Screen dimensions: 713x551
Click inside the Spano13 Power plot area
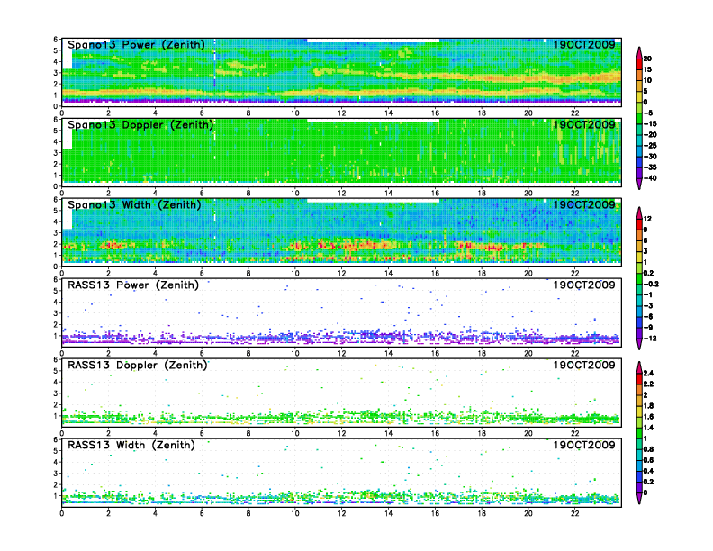[x=341, y=72]
